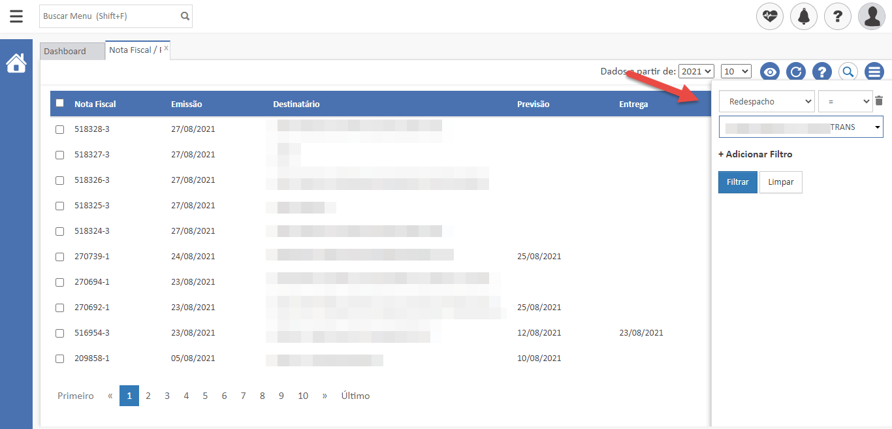This screenshot has width=892, height=429.
Task: Select the checkbox for row 270739-1
Action: click(x=60, y=257)
